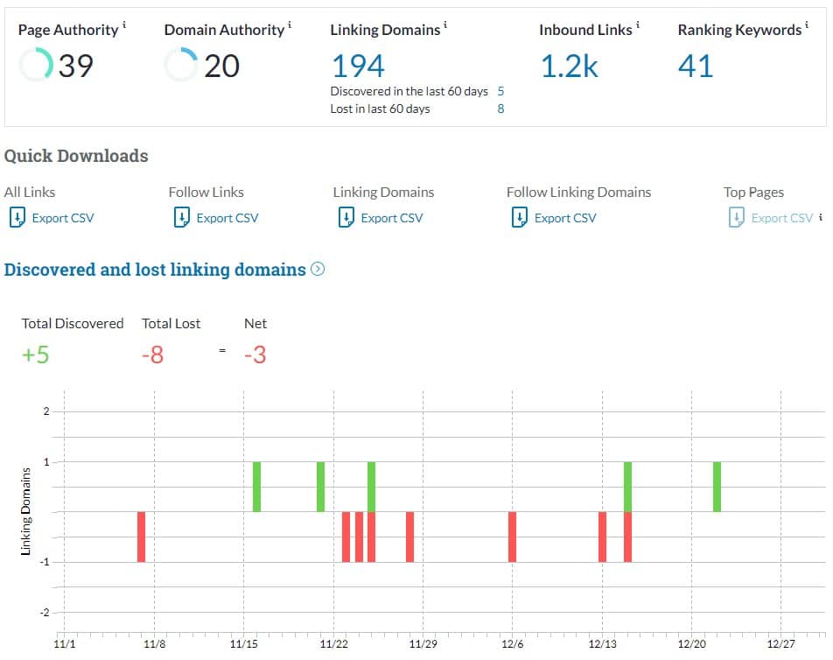Open the 1.2k inbound links count
Viewport: 833px width, 660px height.
coord(569,67)
